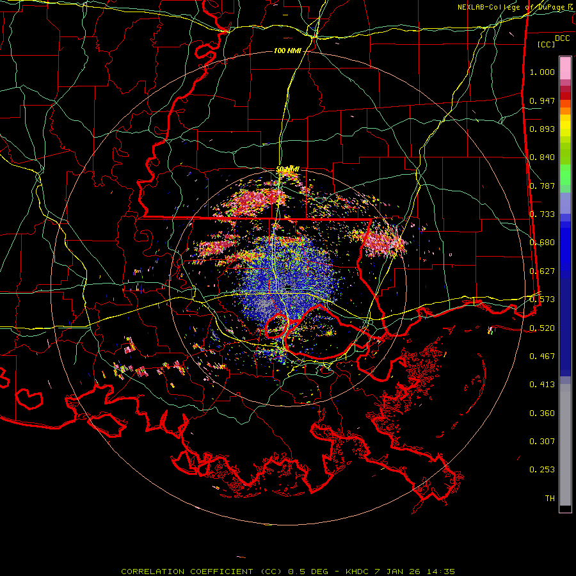Click the 14:35 timestamp text

pos(441,572)
